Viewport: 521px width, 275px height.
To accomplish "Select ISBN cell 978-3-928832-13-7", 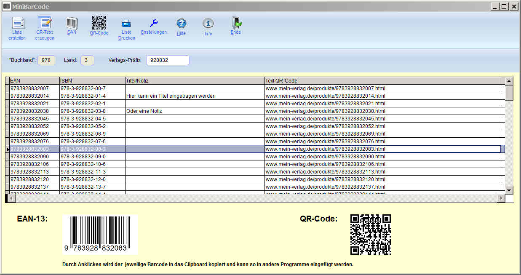I will [92, 187].
